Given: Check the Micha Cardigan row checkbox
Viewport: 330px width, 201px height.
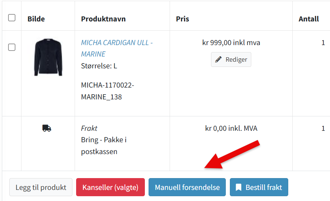Looking at the screenshot, I should [x=12, y=47].
